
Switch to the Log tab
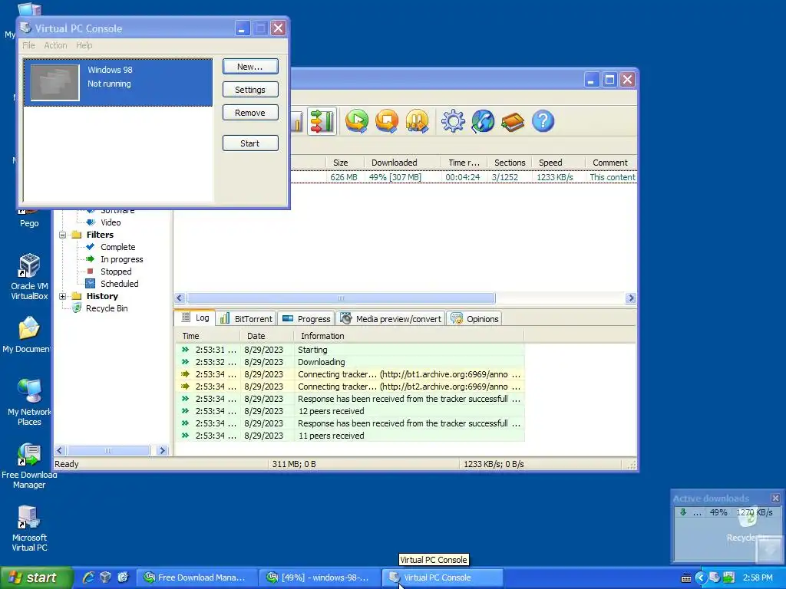pyautogui.click(x=195, y=318)
